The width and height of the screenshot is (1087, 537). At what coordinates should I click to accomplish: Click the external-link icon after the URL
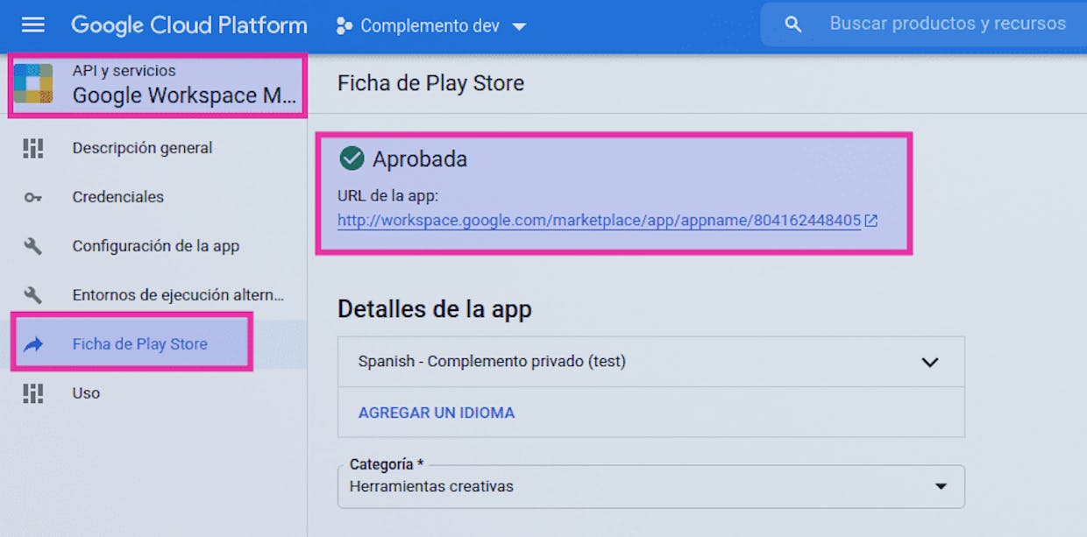point(871,221)
